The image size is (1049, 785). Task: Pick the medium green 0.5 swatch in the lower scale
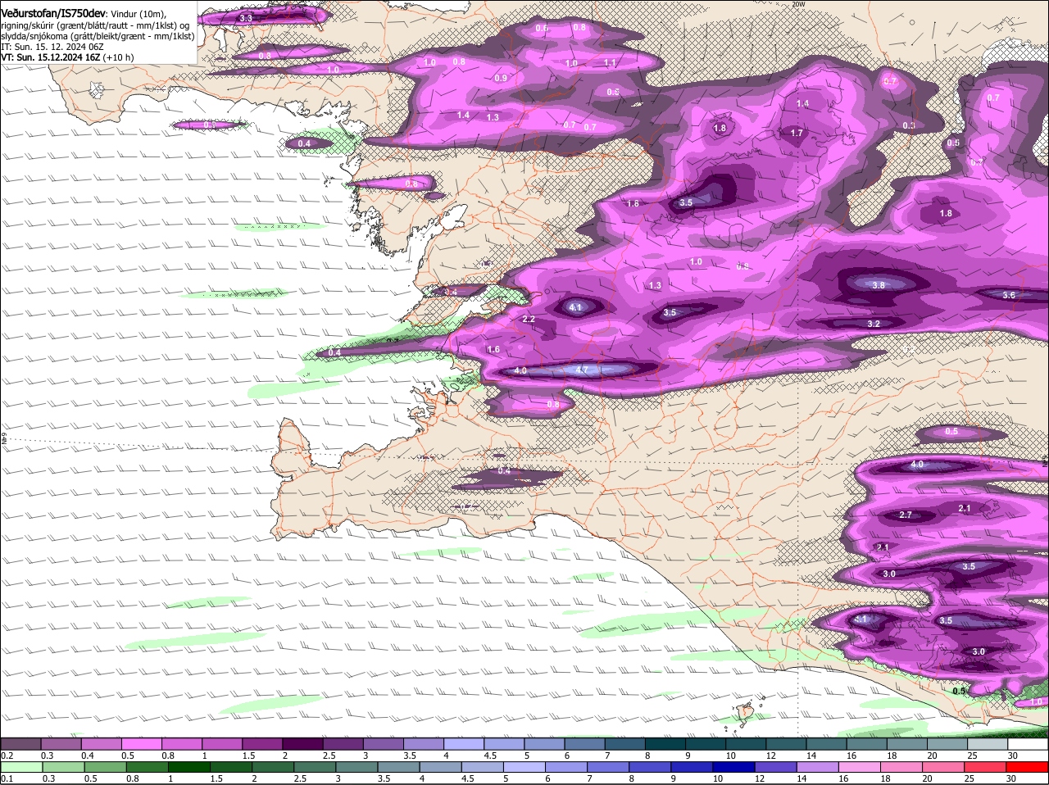click(x=105, y=767)
